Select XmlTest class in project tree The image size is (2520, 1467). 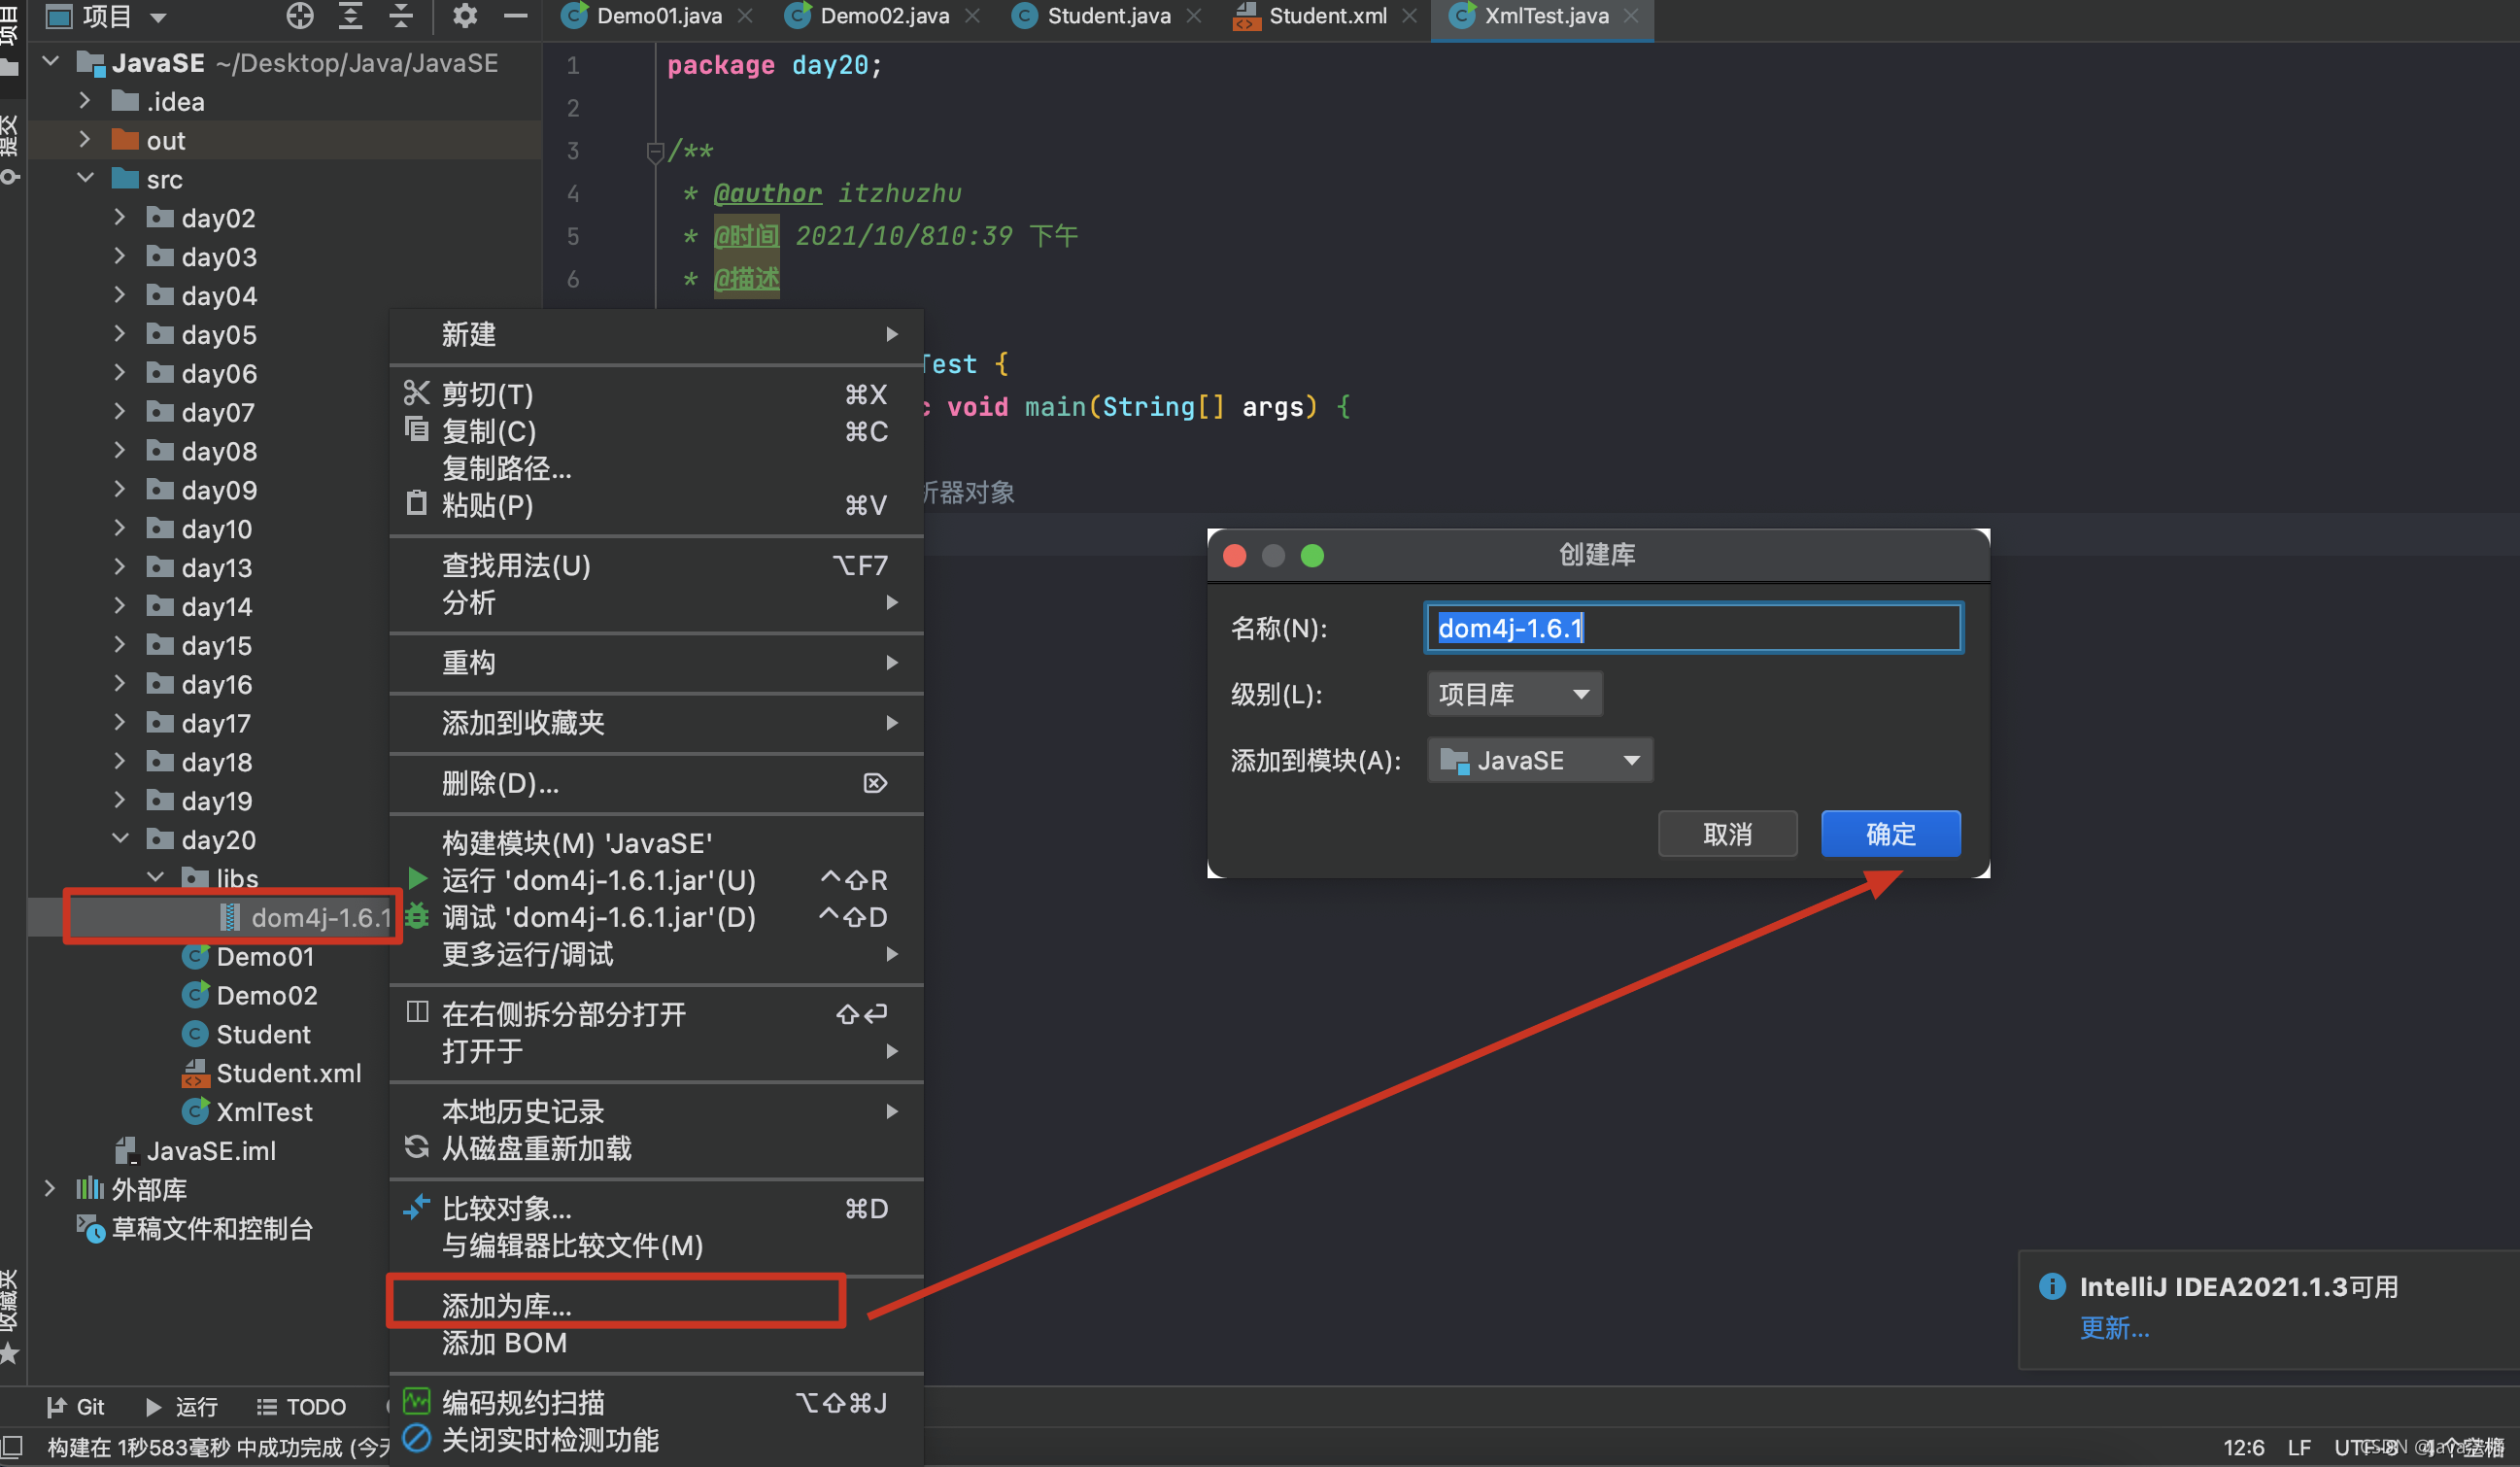[263, 1111]
